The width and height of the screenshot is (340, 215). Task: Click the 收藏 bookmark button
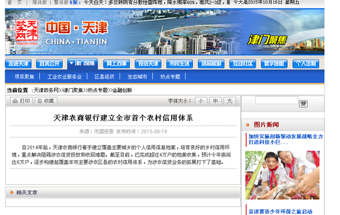46,101
